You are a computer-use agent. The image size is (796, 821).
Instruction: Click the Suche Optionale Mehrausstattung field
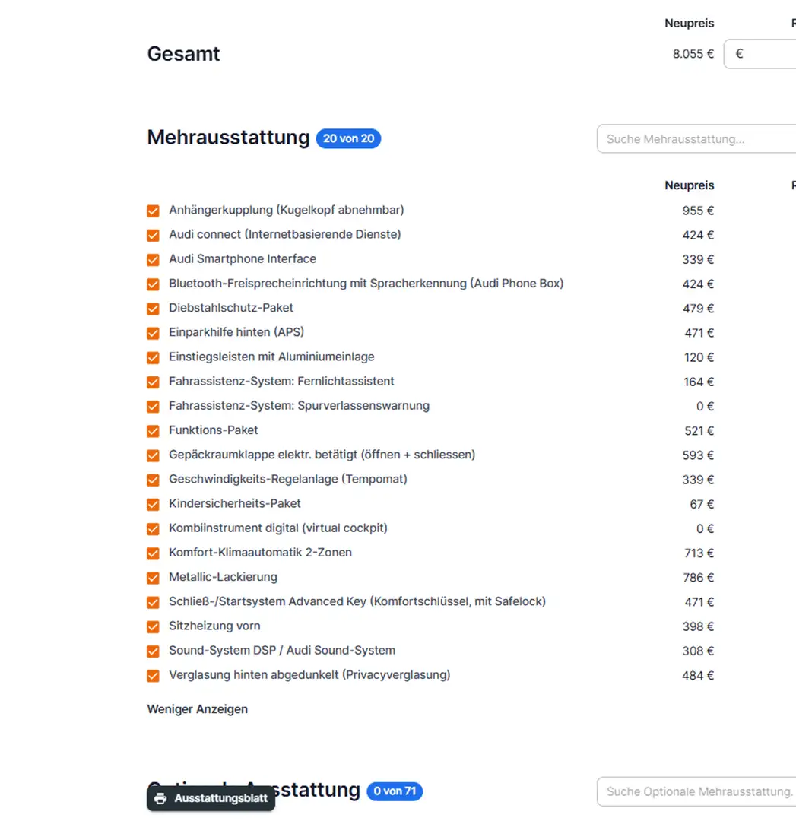(x=696, y=791)
